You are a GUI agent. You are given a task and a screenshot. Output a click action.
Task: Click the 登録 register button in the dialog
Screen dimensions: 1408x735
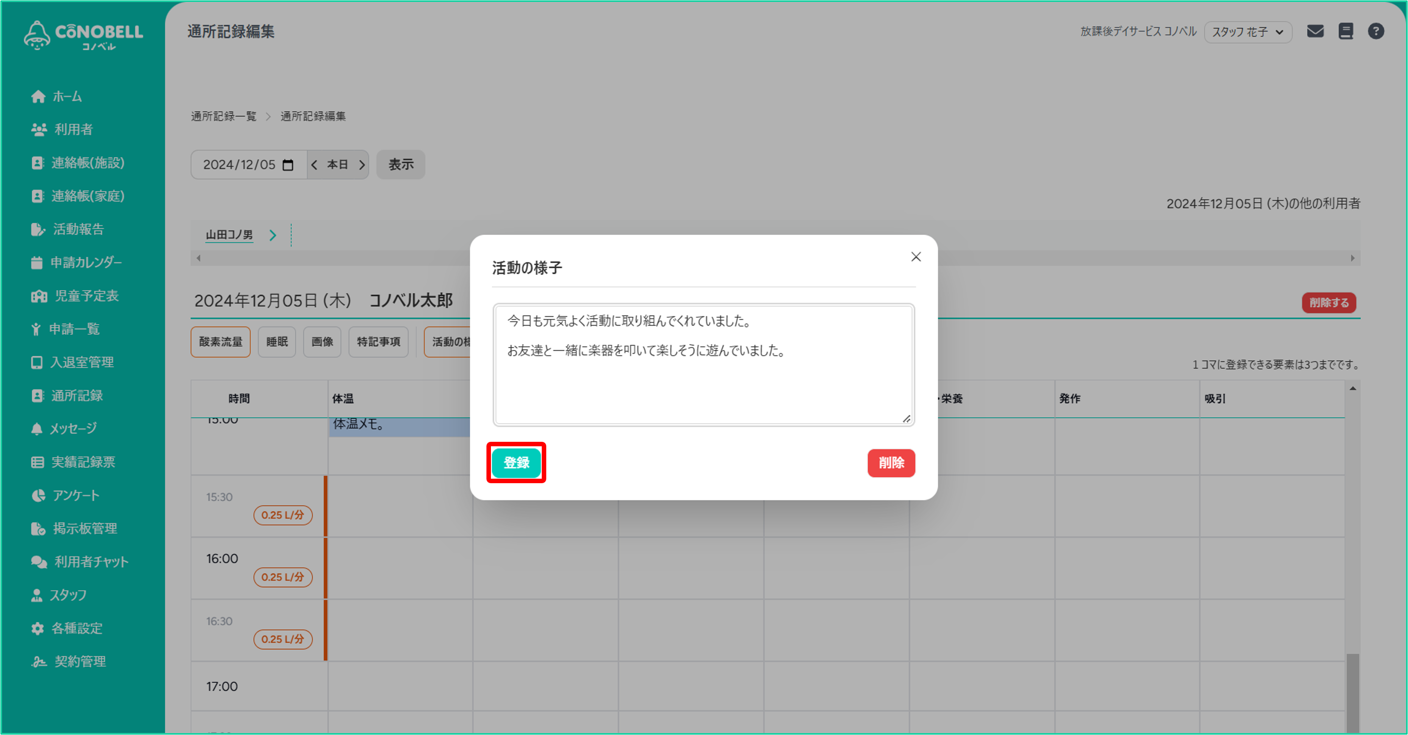coord(516,463)
